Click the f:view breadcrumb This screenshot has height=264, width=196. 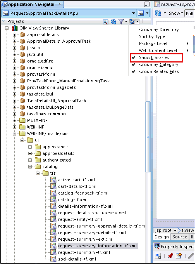pos(188,230)
